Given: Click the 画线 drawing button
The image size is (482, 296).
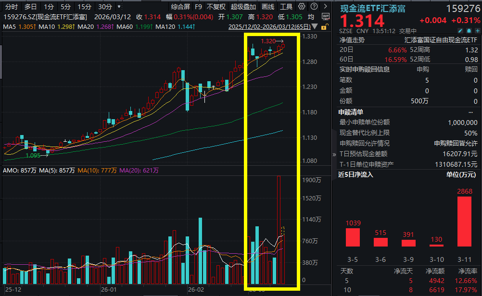Looking at the screenshot, I should point(268,7).
